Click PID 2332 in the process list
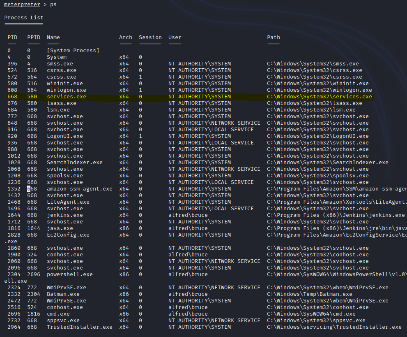This screenshot has width=407, height=337. click(14, 294)
